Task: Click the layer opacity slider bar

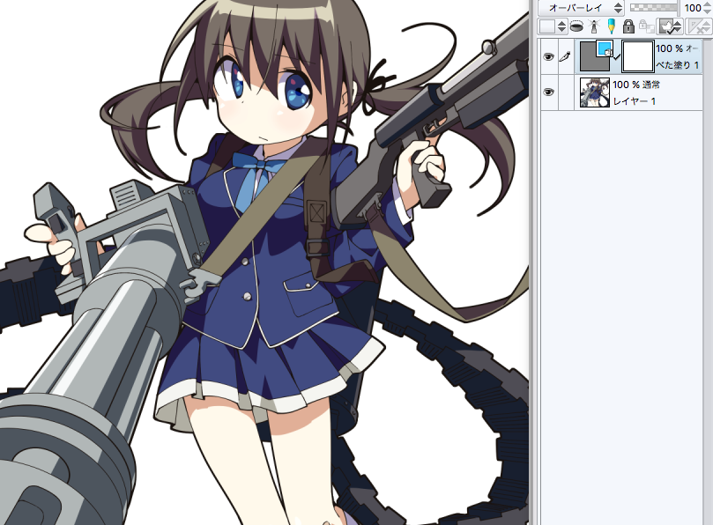Action: (x=653, y=7)
